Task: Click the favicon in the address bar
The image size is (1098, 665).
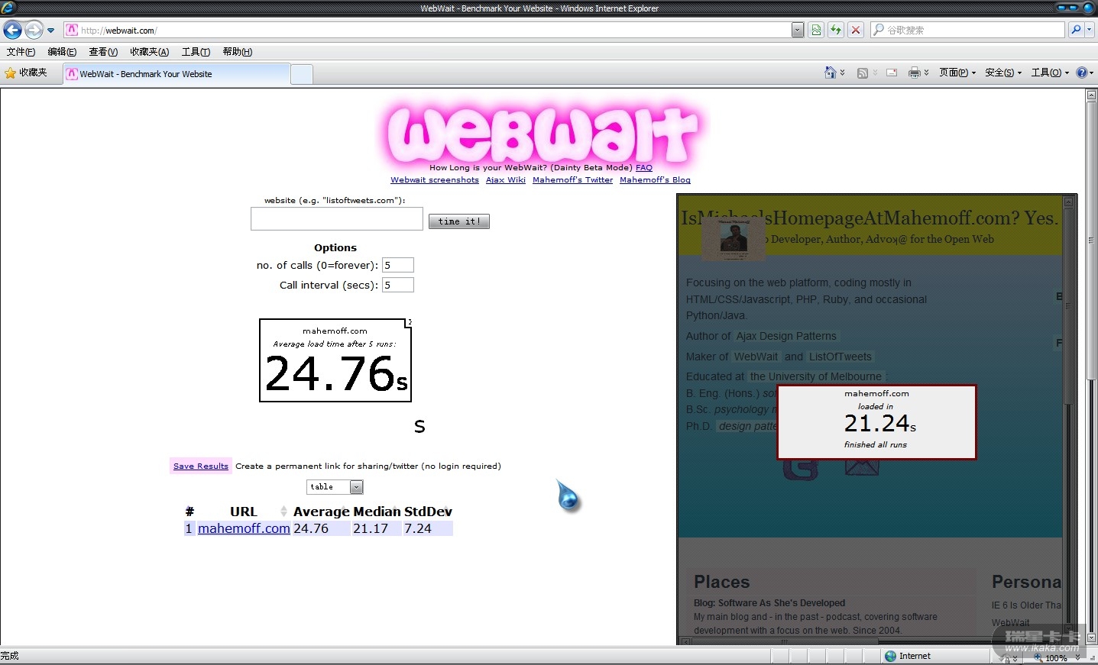Action: pos(72,30)
